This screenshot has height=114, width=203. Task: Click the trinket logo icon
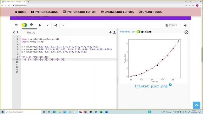coord(24,25)
